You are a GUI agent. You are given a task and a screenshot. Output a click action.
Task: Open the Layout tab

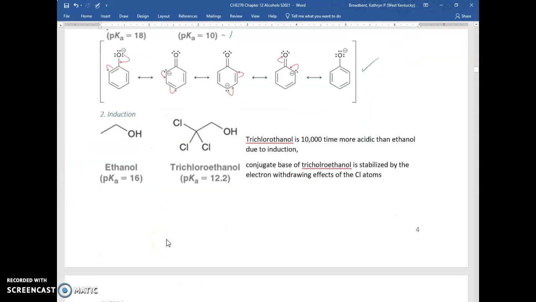(x=164, y=16)
